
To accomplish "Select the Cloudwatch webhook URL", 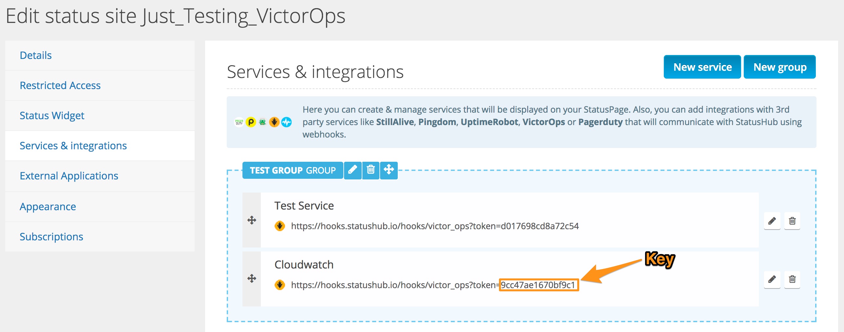I will click(x=433, y=285).
